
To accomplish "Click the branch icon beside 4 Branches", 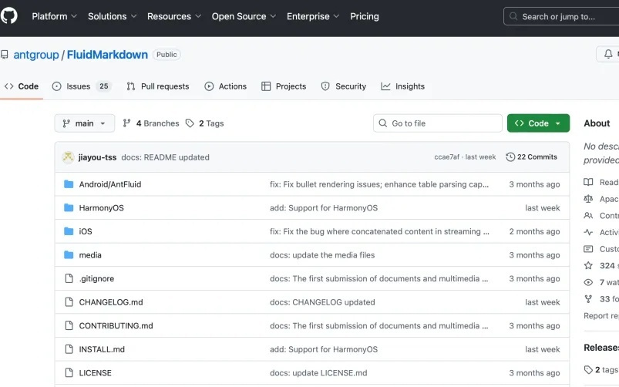I will (x=127, y=123).
